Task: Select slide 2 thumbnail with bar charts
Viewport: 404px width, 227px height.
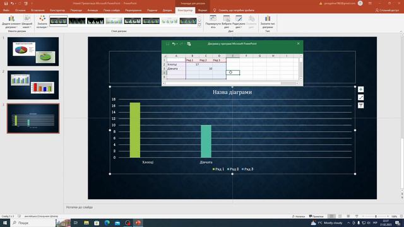Action: coord(33,85)
